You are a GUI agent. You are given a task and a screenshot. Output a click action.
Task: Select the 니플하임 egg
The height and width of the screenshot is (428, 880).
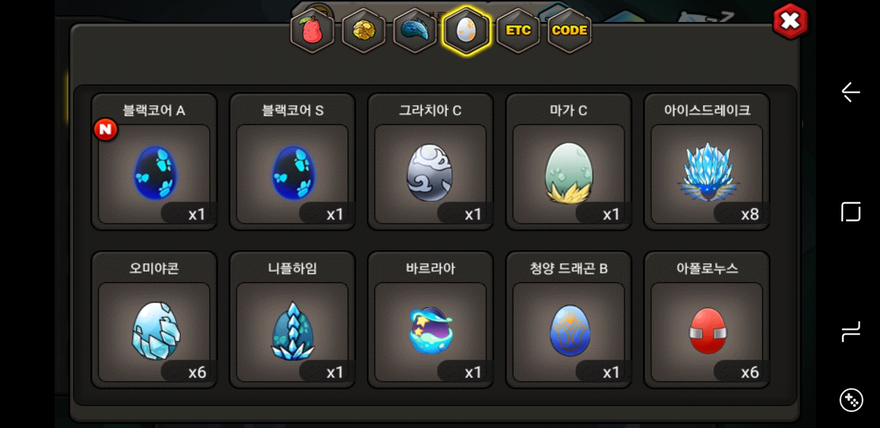point(293,320)
